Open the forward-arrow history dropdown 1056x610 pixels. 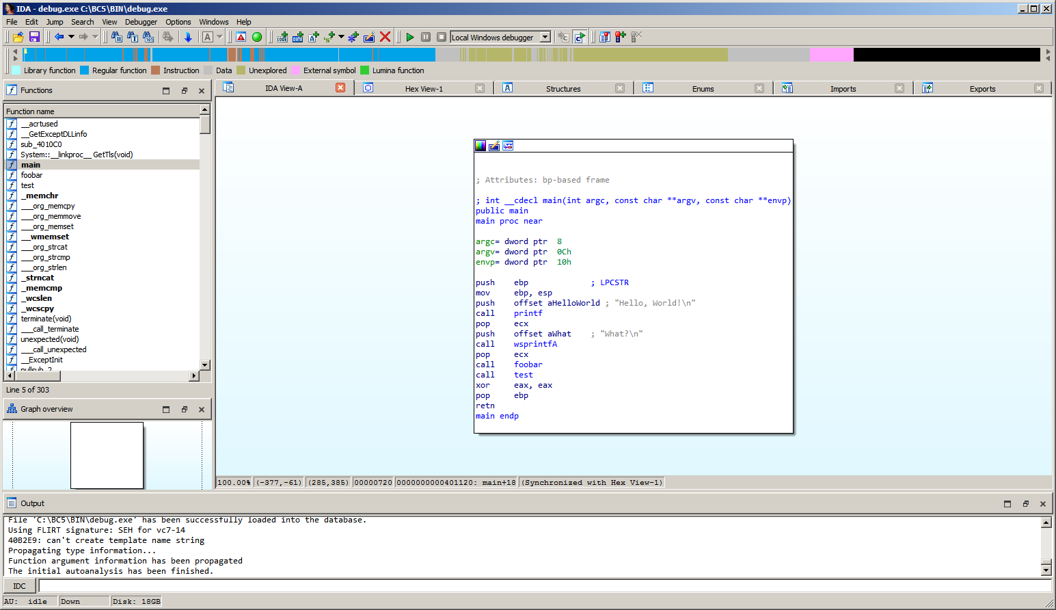tap(95, 37)
